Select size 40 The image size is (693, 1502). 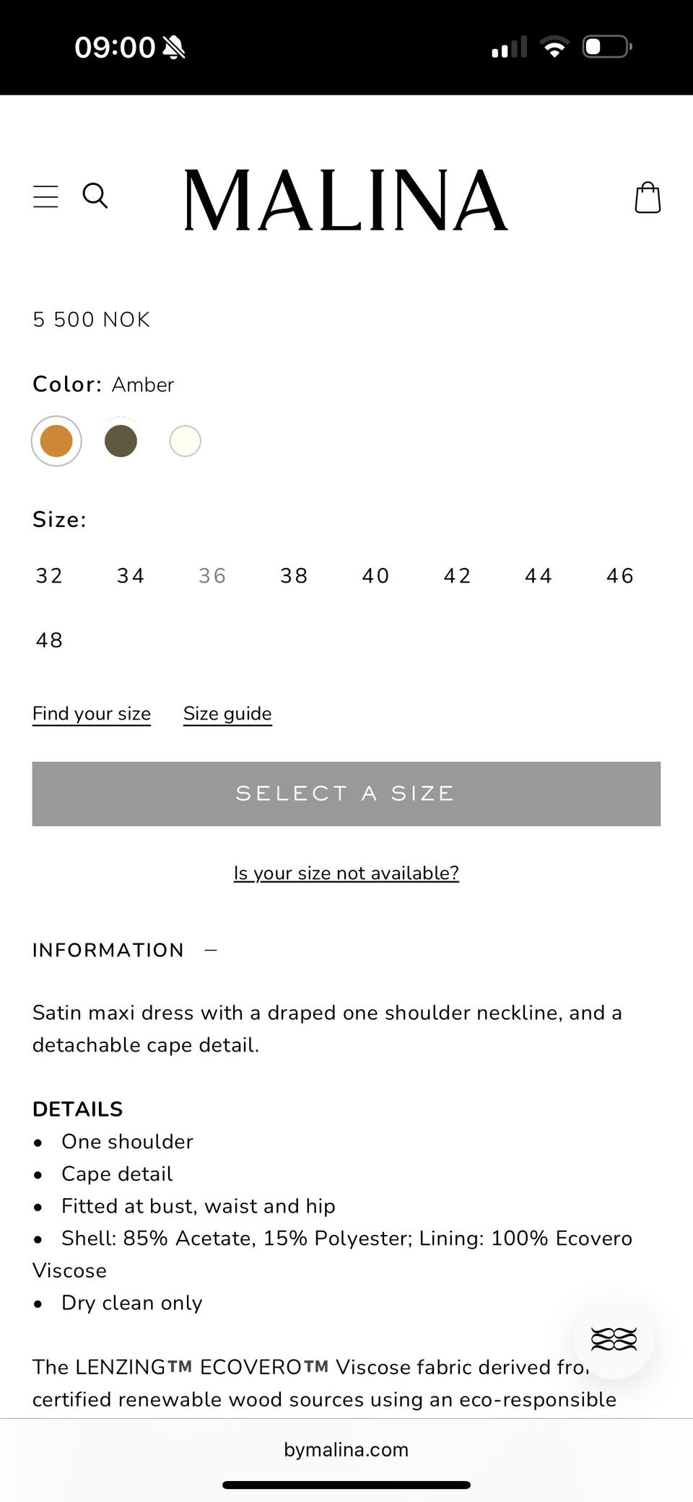(375, 575)
